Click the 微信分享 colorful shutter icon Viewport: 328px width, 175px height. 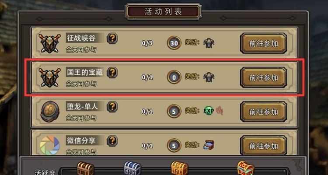(x=50, y=146)
